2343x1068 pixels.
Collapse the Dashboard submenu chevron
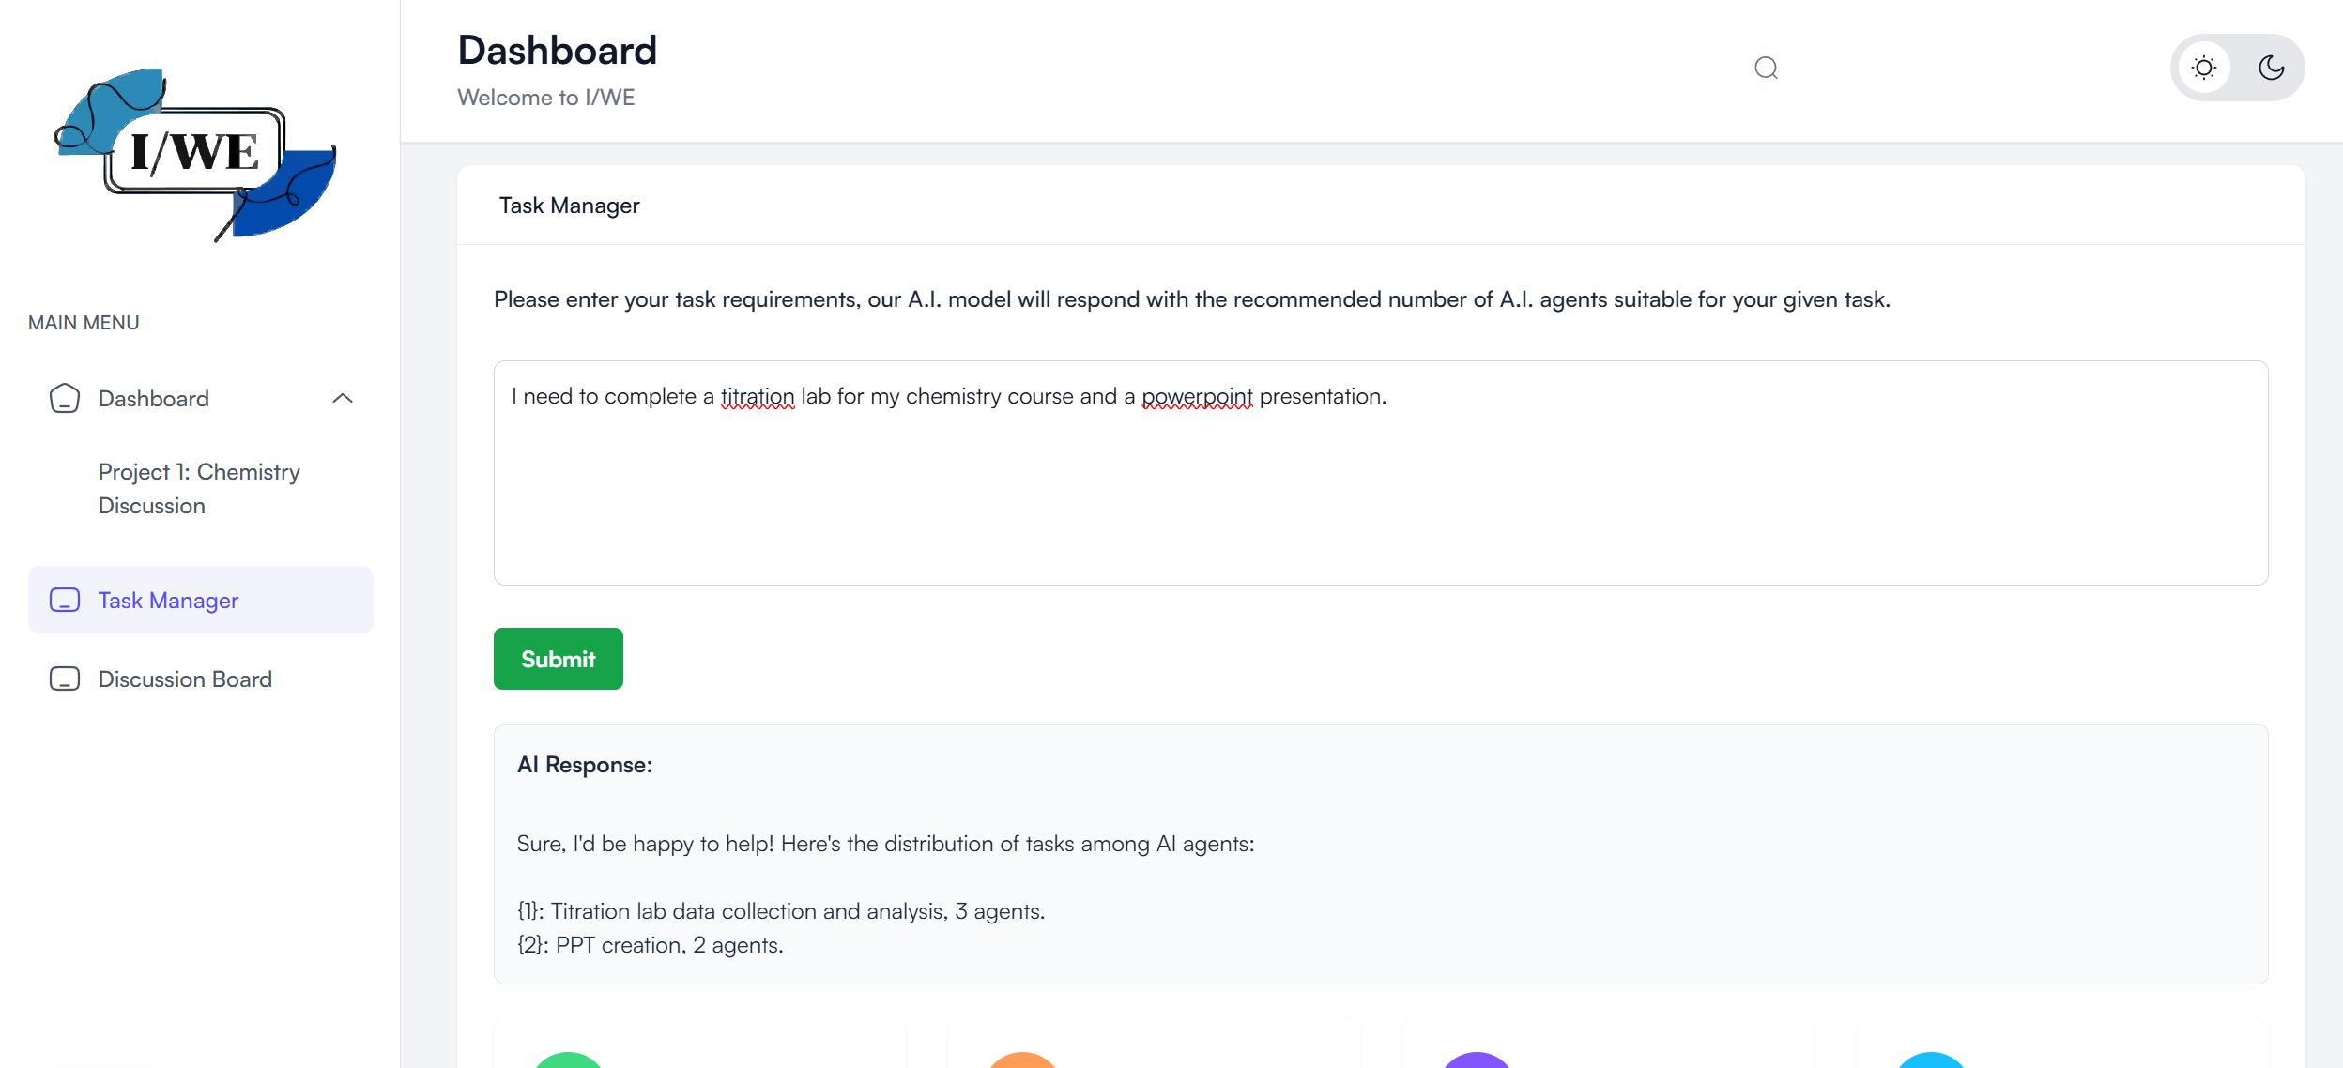(343, 398)
